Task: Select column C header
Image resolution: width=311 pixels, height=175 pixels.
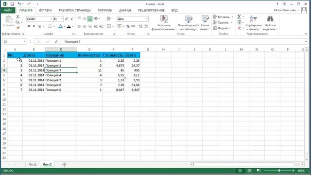Action: pyautogui.click(x=61, y=50)
